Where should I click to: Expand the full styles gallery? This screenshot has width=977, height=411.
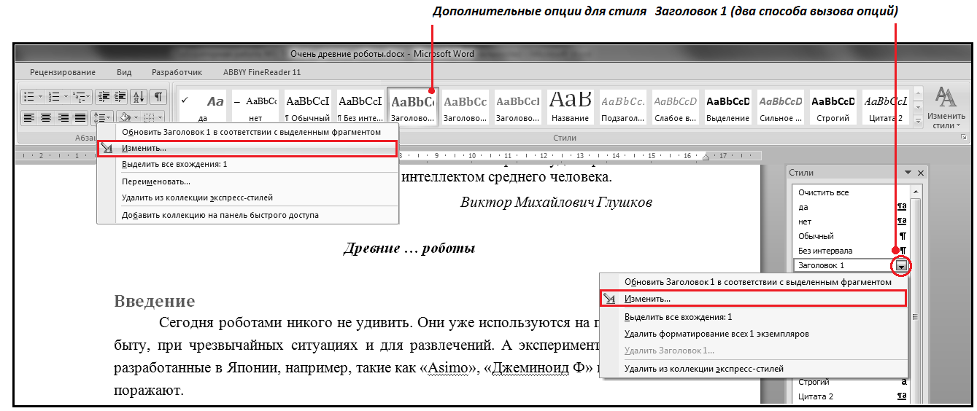917,122
